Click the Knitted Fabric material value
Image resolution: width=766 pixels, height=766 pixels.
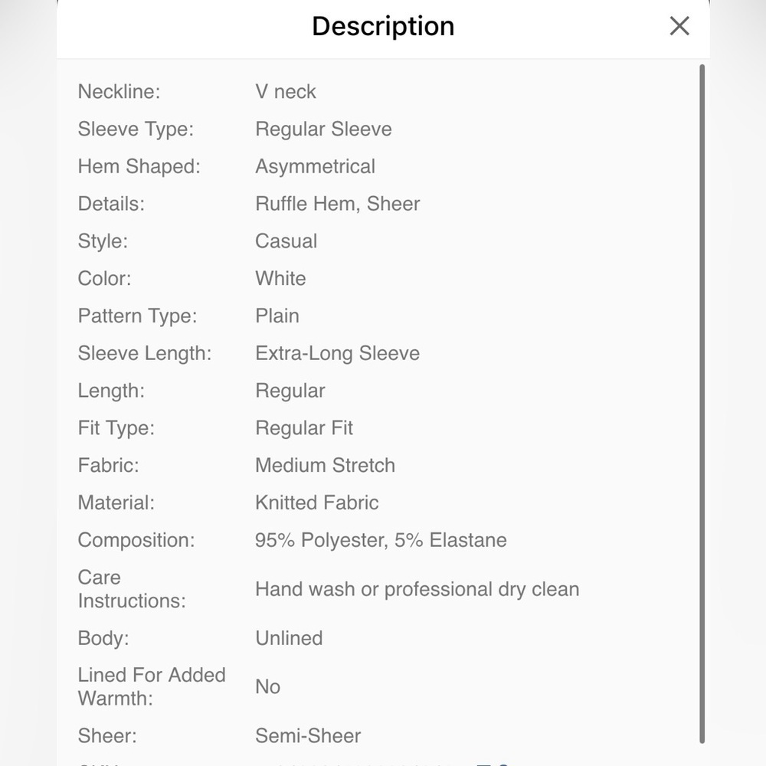pyautogui.click(x=316, y=502)
